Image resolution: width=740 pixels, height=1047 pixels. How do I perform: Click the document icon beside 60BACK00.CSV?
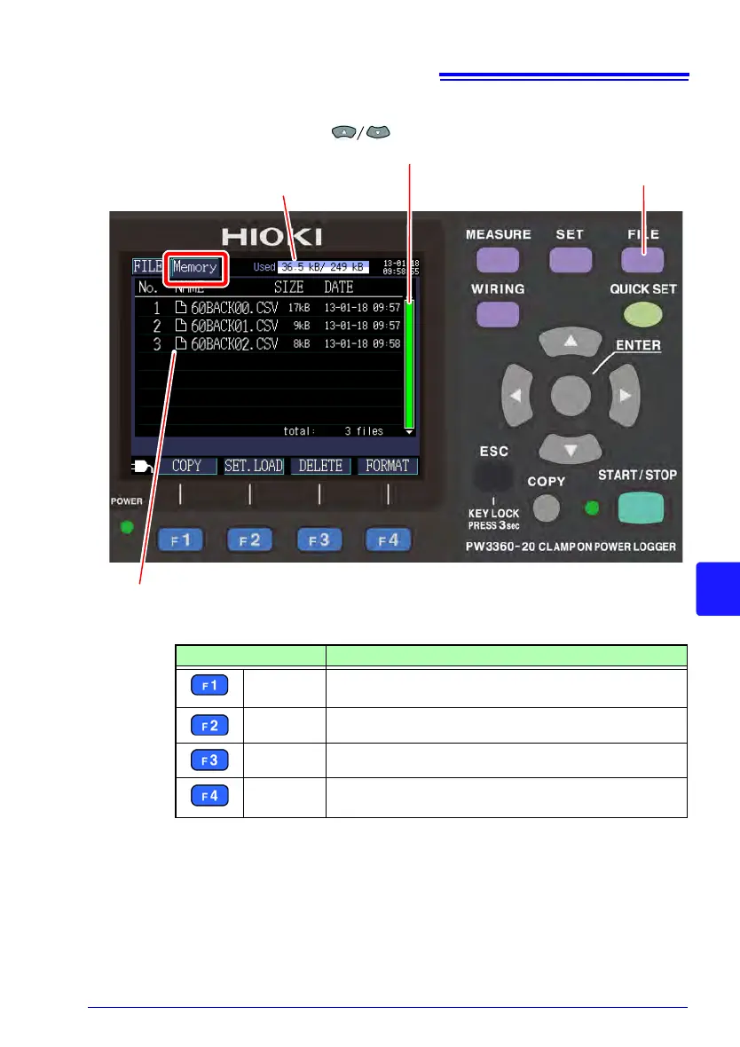(x=180, y=307)
